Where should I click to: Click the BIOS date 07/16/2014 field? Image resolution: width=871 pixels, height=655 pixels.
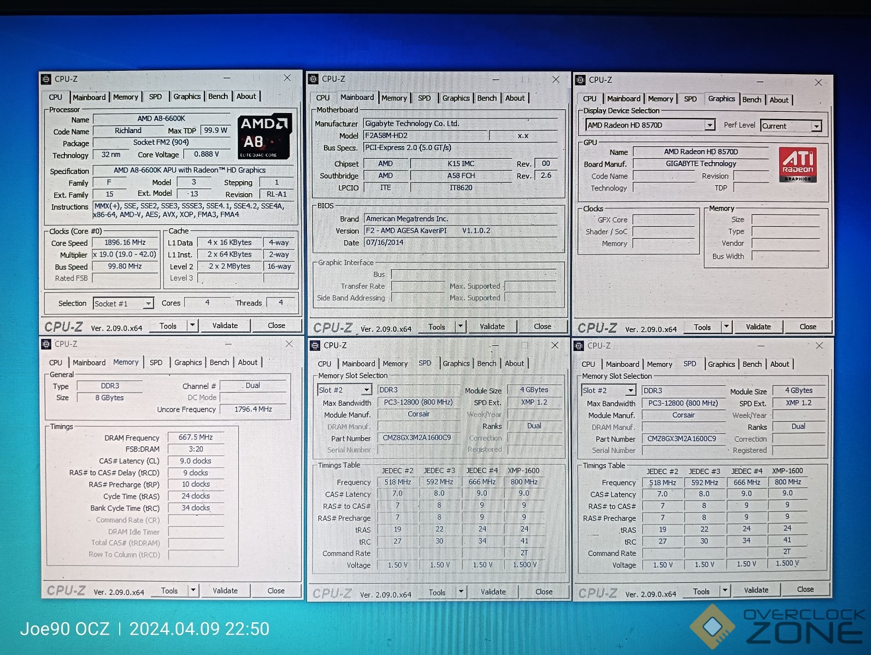[461, 242]
